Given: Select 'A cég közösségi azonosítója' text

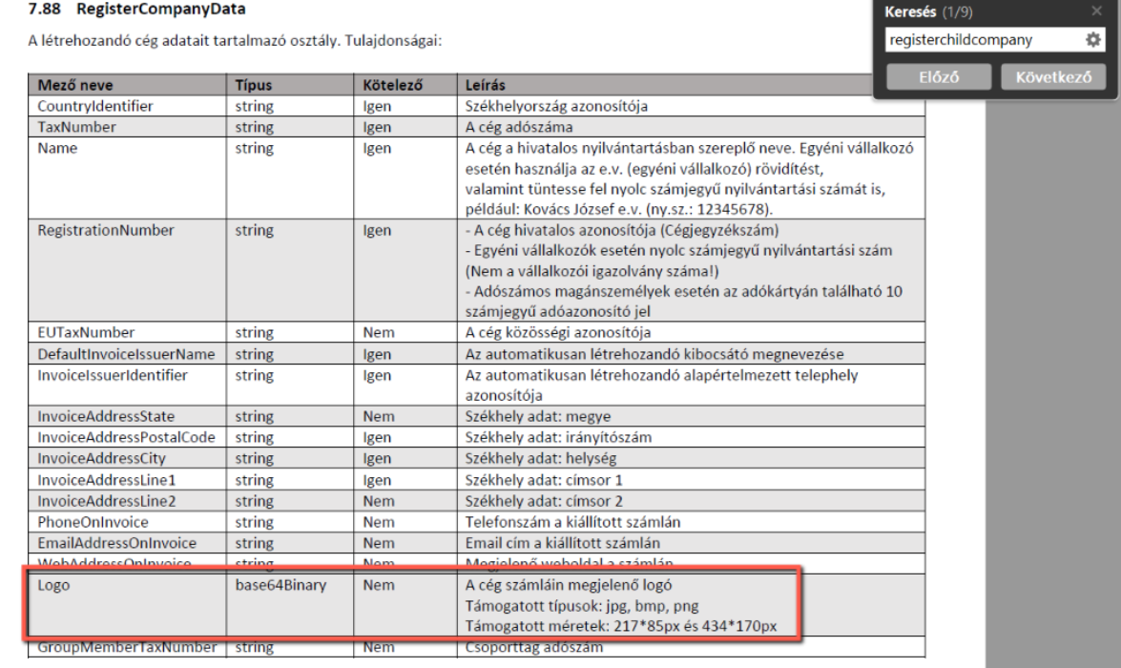Looking at the screenshot, I should [558, 333].
